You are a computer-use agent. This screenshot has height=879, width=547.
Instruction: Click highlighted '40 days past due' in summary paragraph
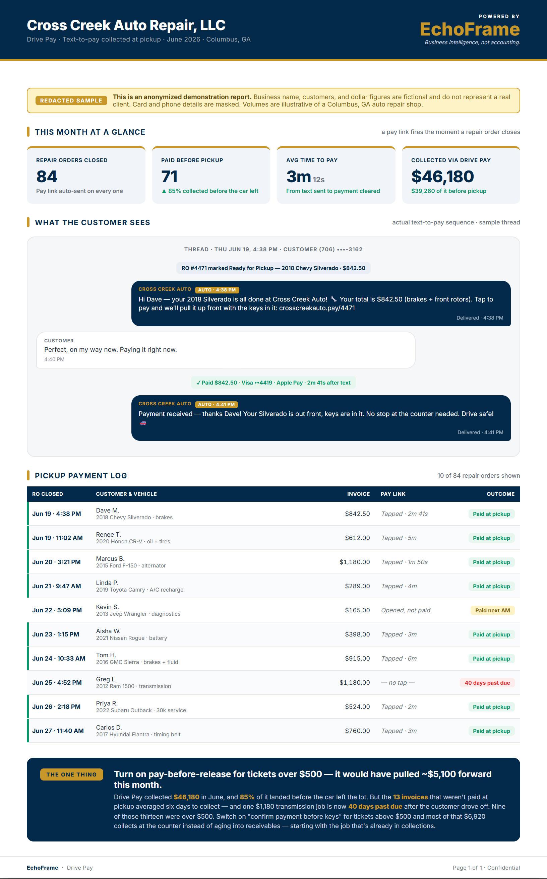(375, 806)
